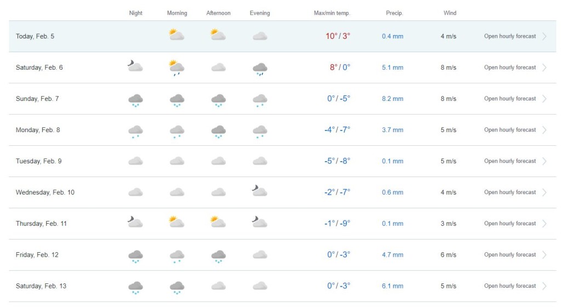Click Sunday Feb. 7 afternoon snow icon
The image size is (561, 307).
click(219, 100)
